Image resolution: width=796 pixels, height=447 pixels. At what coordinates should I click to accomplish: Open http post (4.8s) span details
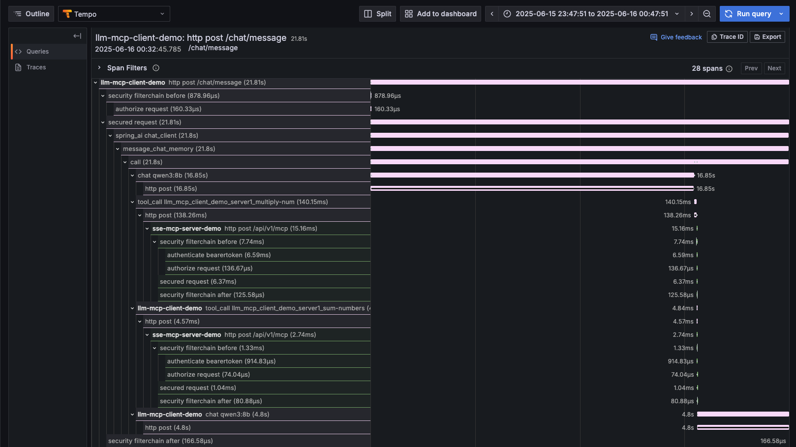coord(257,428)
